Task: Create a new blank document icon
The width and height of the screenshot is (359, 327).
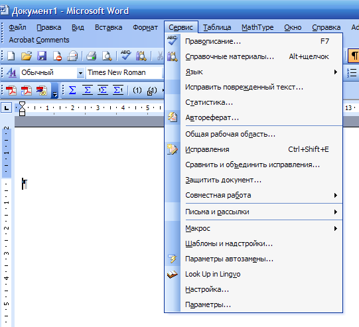Action: (11, 56)
